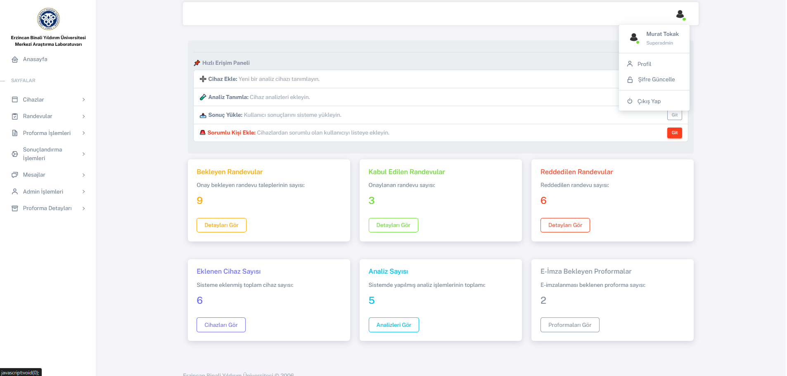Expand the Proforma Detayları chevron
The width and height of the screenshot is (787, 376).
pyautogui.click(x=84, y=208)
